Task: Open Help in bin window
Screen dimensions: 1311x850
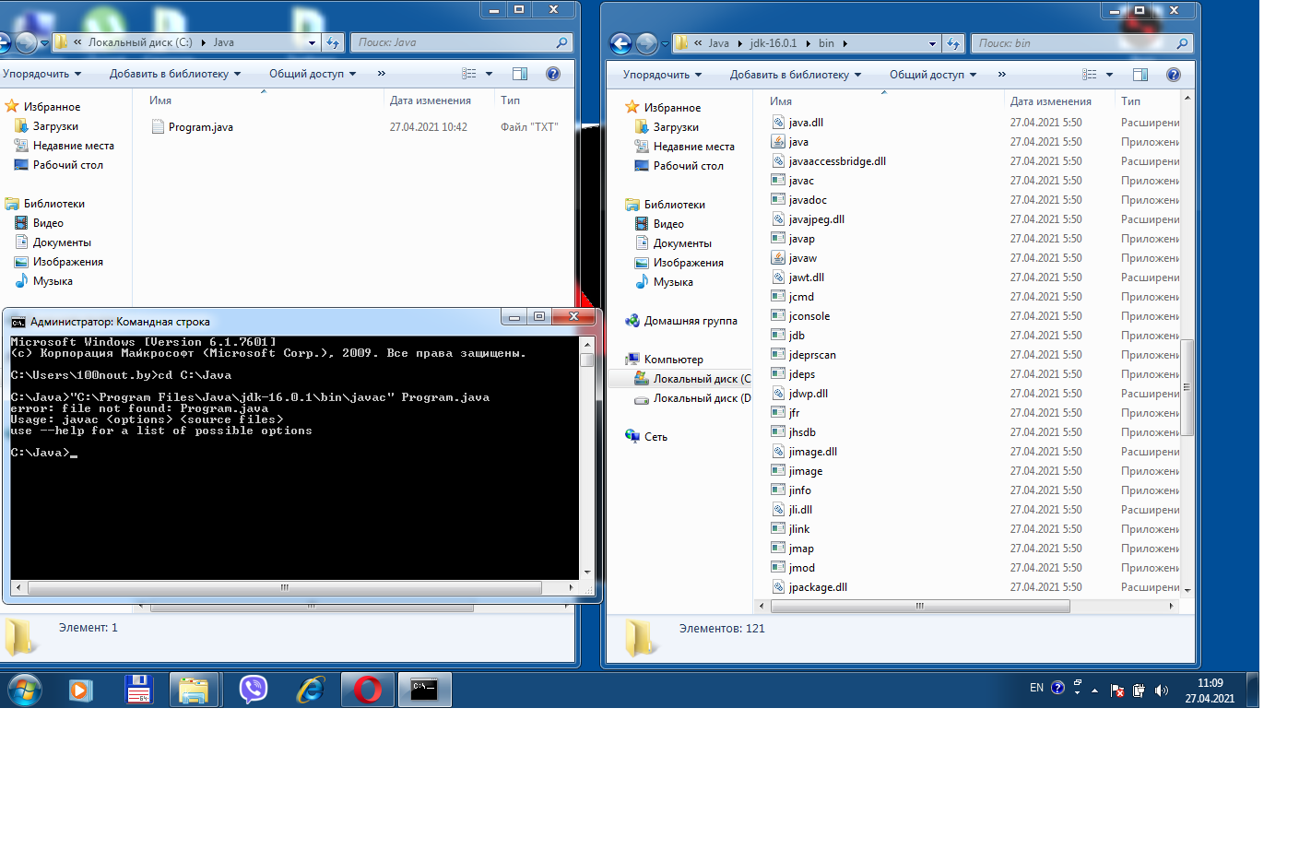Action: click(1174, 75)
